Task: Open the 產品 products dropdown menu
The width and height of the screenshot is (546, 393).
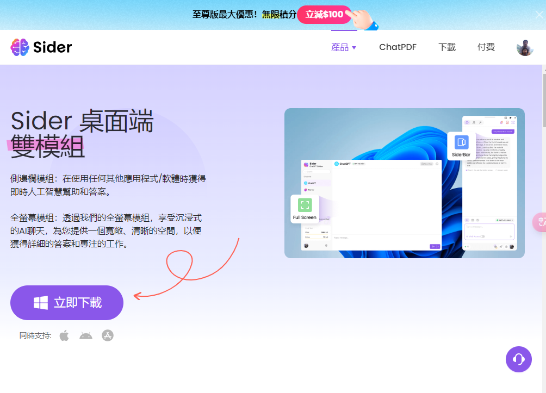Action: coord(344,47)
